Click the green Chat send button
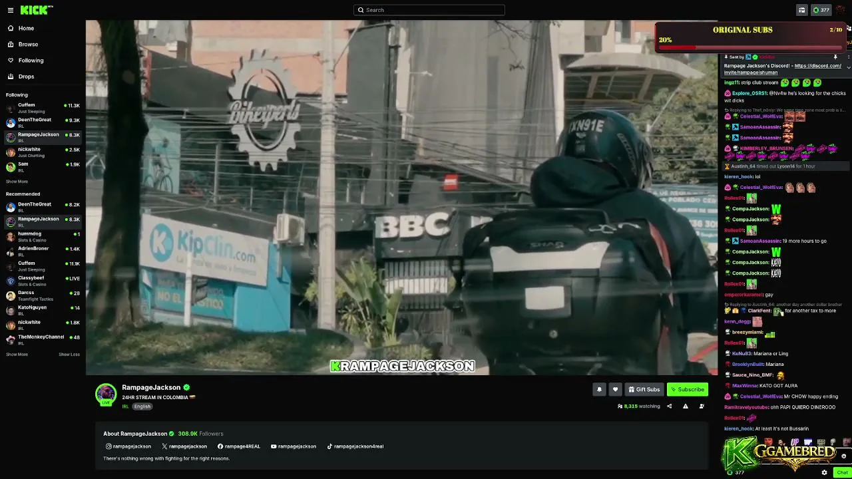 [842, 472]
